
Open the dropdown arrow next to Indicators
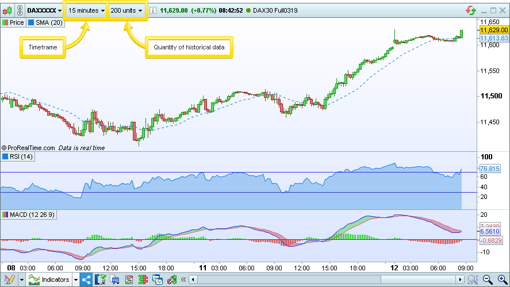pyautogui.click(x=75, y=280)
